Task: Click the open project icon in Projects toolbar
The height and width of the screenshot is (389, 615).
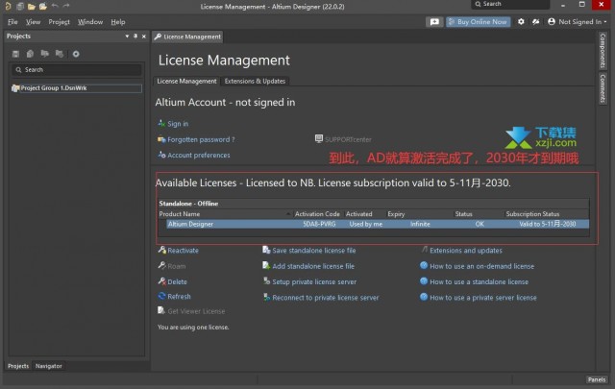Action: (45, 54)
